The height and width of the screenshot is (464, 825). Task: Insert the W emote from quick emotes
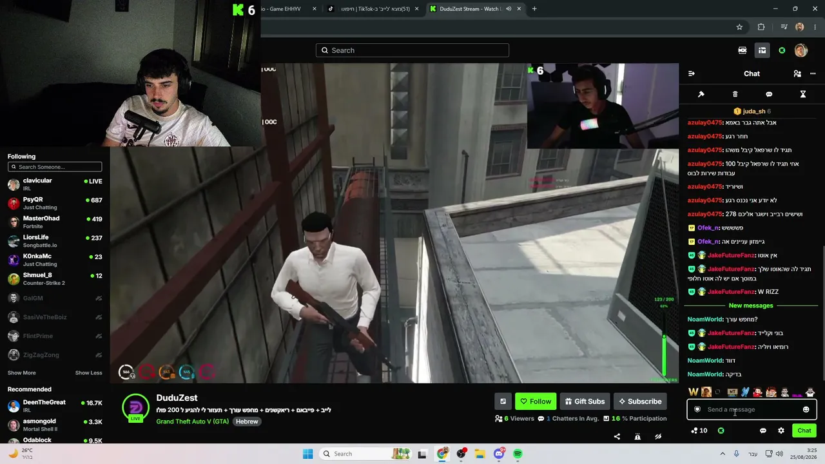[x=694, y=392]
